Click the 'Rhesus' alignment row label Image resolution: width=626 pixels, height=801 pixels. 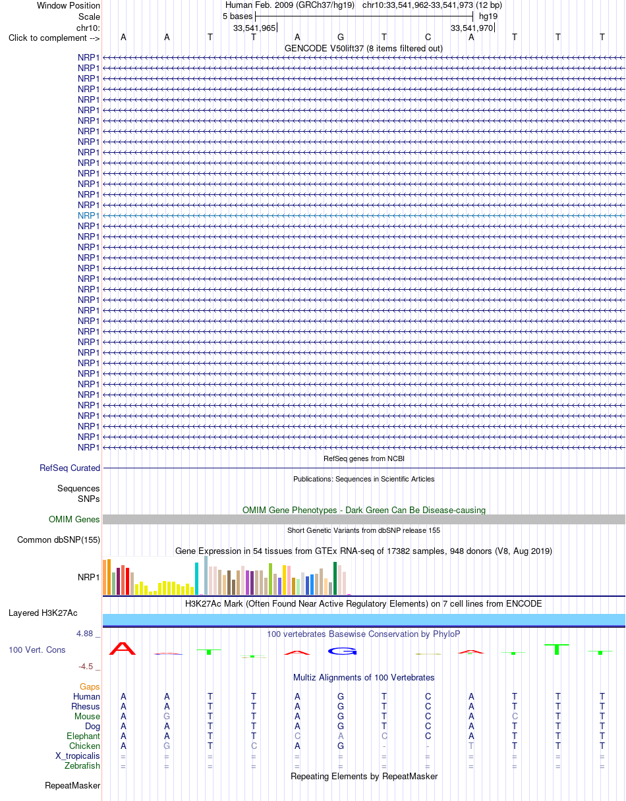click(86, 707)
